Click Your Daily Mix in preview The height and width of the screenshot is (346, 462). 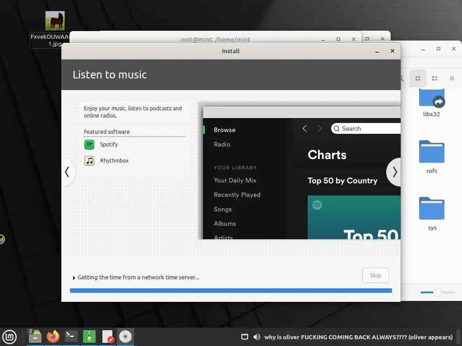(235, 180)
